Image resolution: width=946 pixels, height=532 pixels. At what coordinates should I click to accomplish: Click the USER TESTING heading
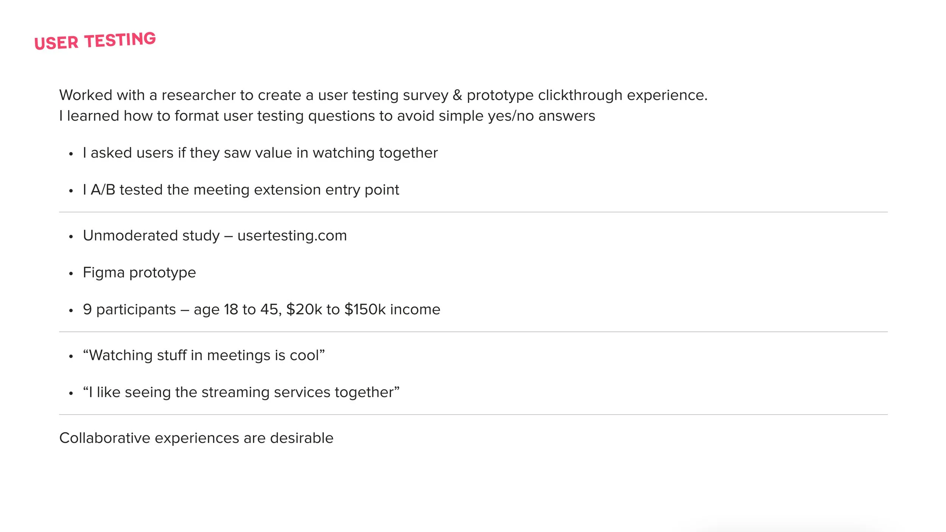tap(95, 41)
